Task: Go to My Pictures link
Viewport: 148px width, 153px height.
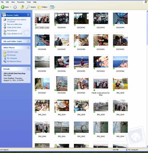Action: [11, 55]
